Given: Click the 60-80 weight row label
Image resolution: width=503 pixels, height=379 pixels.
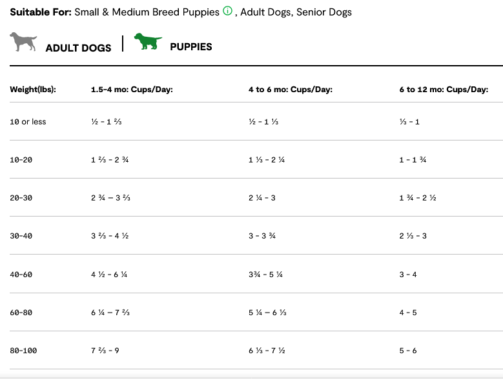Looking at the screenshot, I should (x=21, y=313).
